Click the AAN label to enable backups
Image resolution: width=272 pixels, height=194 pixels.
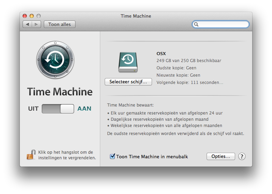click(x=84, y=109)
